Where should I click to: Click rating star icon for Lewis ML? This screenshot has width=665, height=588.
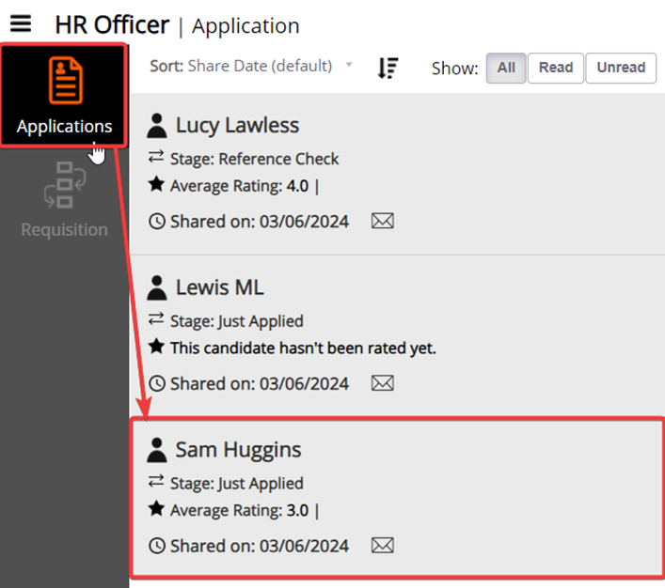pos(156,347)
